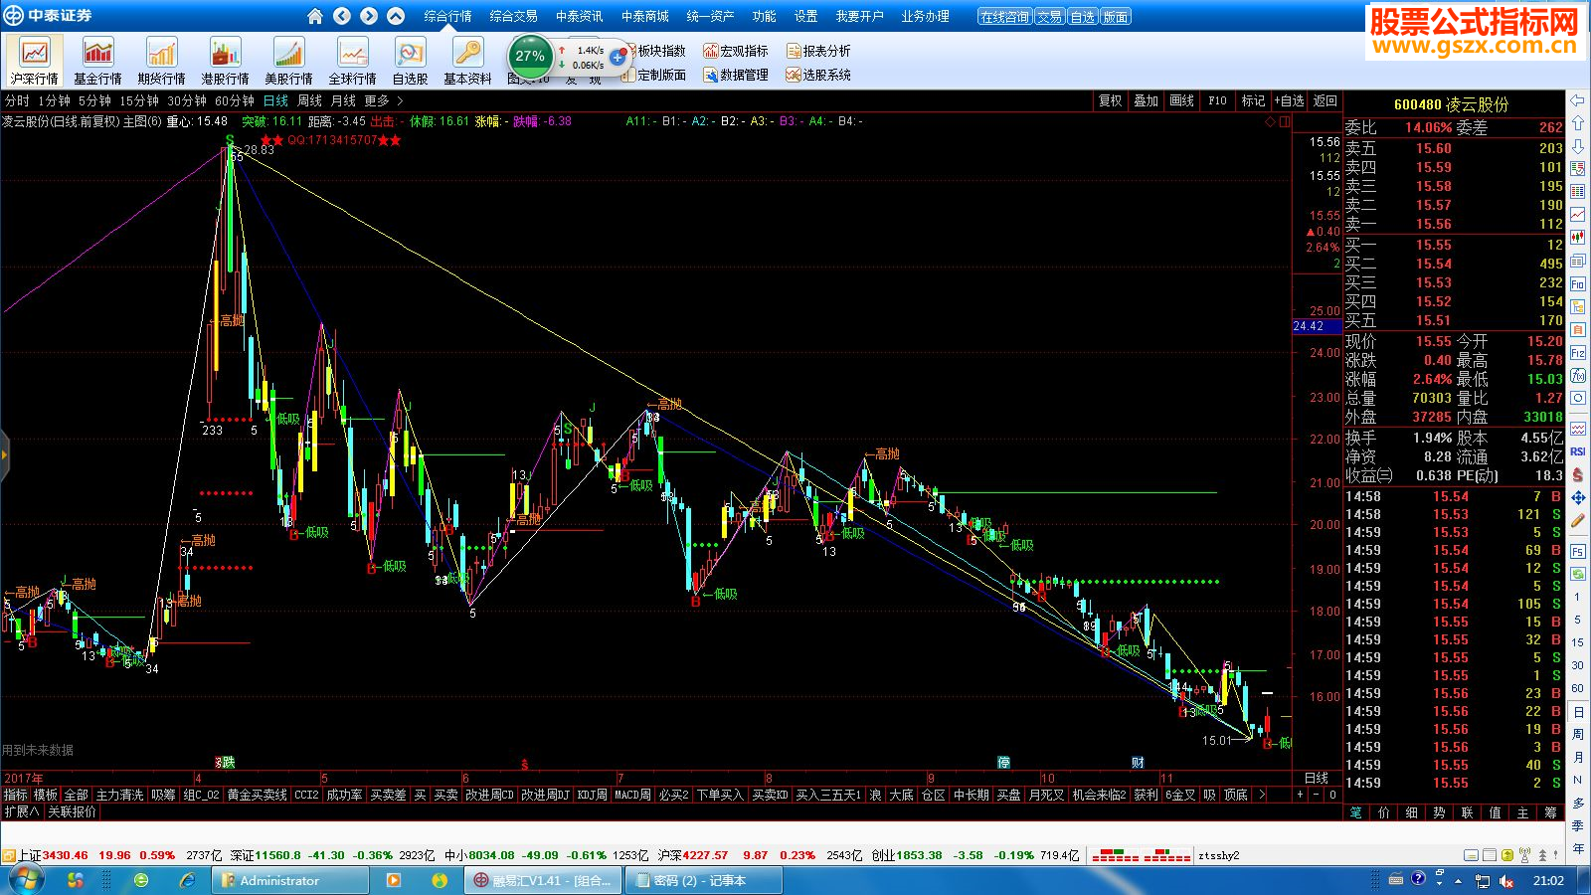Click the blue move-arrows icon in sidebar

pyautogui.click(x=1578, y=497)
